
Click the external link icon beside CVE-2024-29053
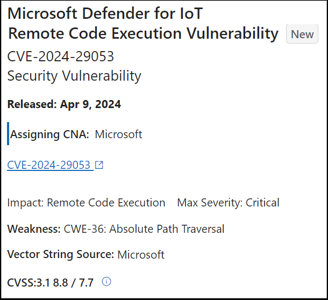(x=99, y=165)
